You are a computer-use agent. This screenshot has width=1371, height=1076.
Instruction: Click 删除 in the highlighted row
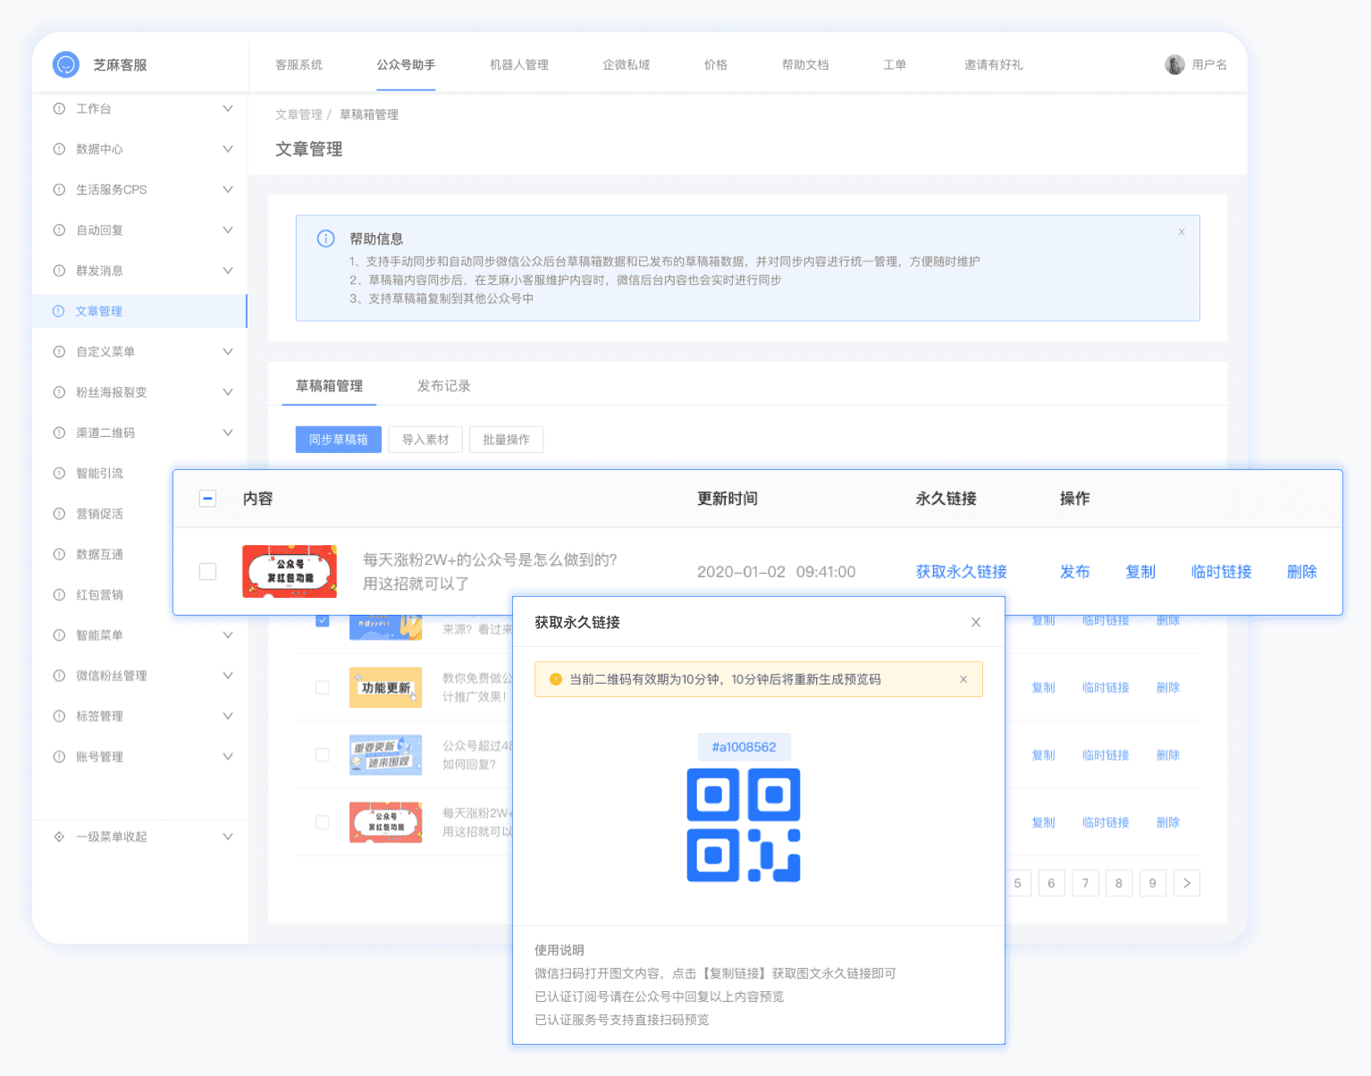point(1302,572)
